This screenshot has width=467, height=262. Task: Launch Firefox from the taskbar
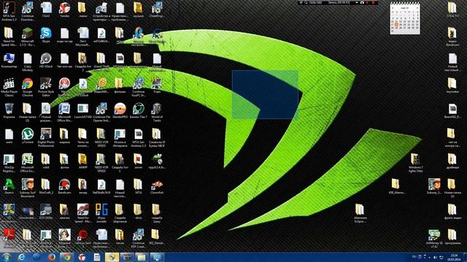coord(52,257)
